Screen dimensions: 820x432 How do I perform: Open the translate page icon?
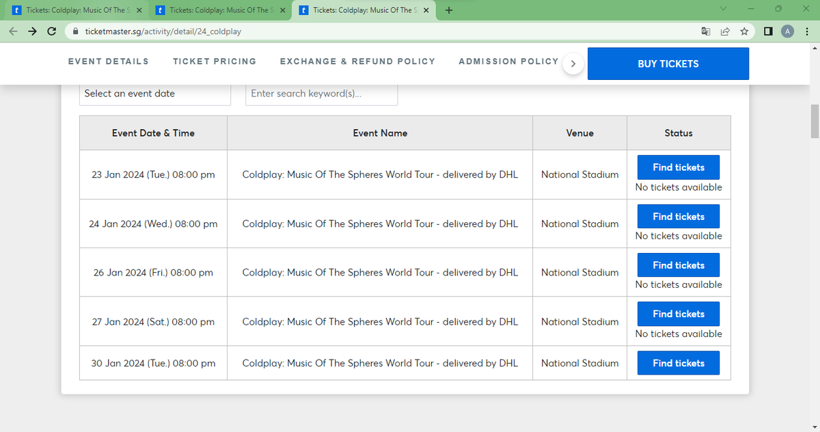(x=706, y=31)
